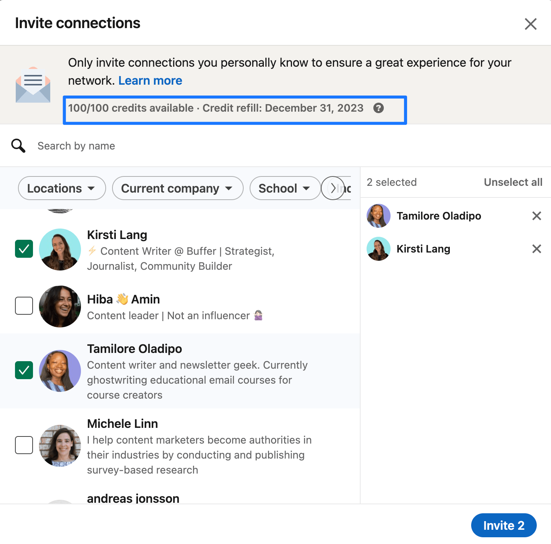Open the Locations filter dropdown
This screenshot has width=551, height=544.
pos(62,188)
